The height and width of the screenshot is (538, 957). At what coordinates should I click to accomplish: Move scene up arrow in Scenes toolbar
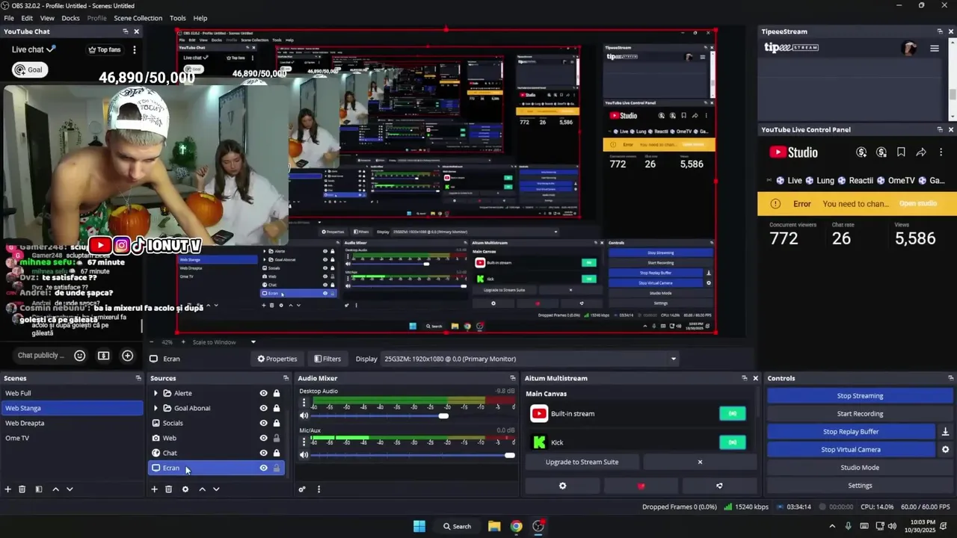pyautogui.click(x=55, y=489)
